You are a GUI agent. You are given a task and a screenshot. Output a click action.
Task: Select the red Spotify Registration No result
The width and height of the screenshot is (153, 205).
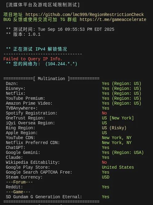tap(104, 113)
